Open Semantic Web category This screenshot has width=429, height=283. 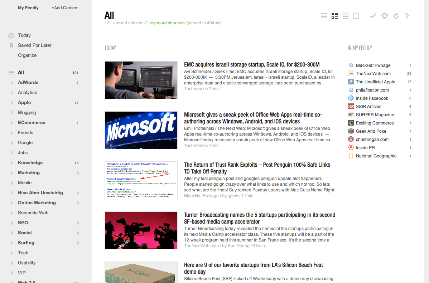click(x=33, y=213)
